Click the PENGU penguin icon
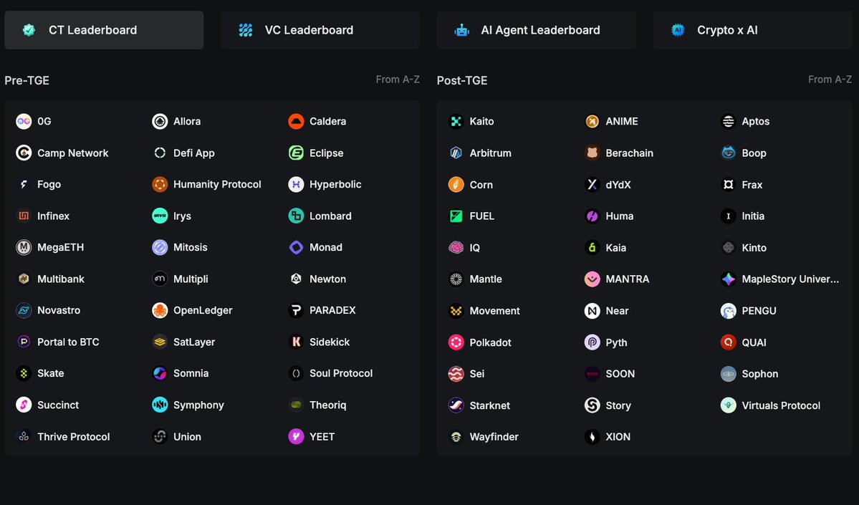This screenshot has height=505, width=859. point(728,311)
